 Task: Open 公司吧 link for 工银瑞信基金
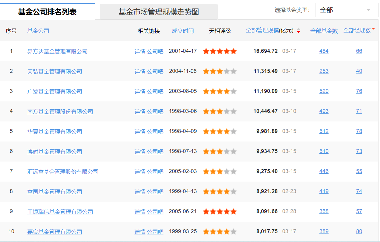(155, 212)
